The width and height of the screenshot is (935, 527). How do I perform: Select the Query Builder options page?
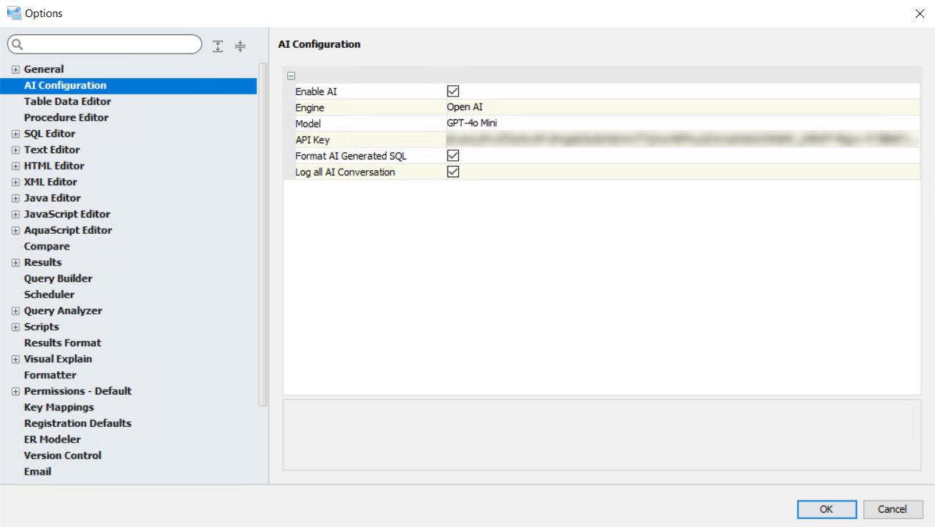[58, 278]
